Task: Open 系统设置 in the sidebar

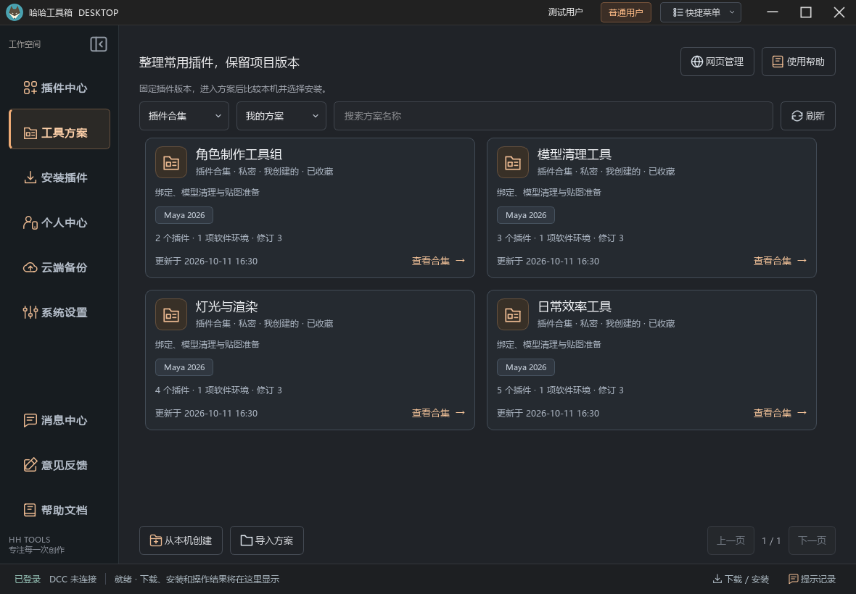Action: pyautogui.click(x=59, y=312)
